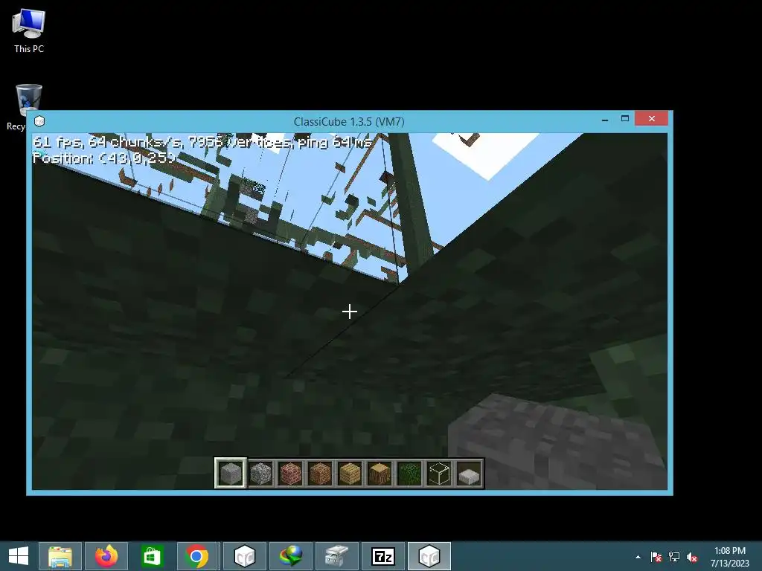
Task: Click the Position coordinates text
Action: [103, 158]
